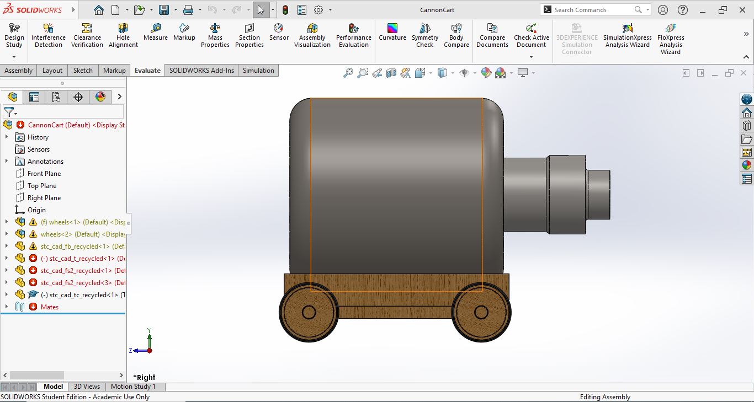Toggle the Section View icon in the view toolbar
This screenshot has width=754, height=402.
pos(391,73)
